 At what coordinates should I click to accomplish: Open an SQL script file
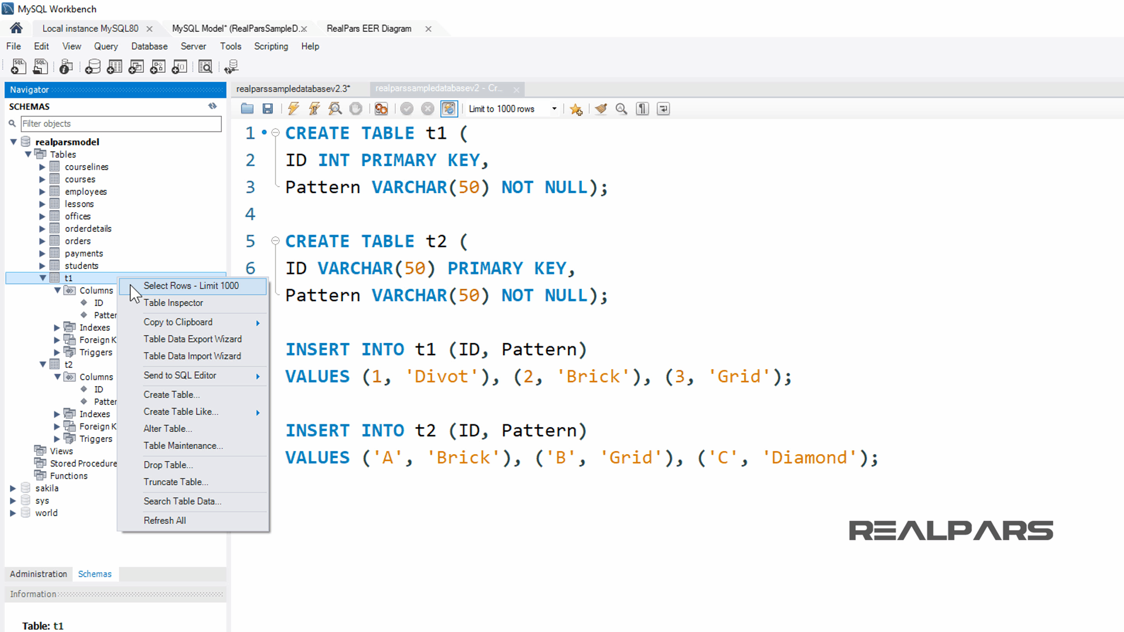(x=40, y=67)
